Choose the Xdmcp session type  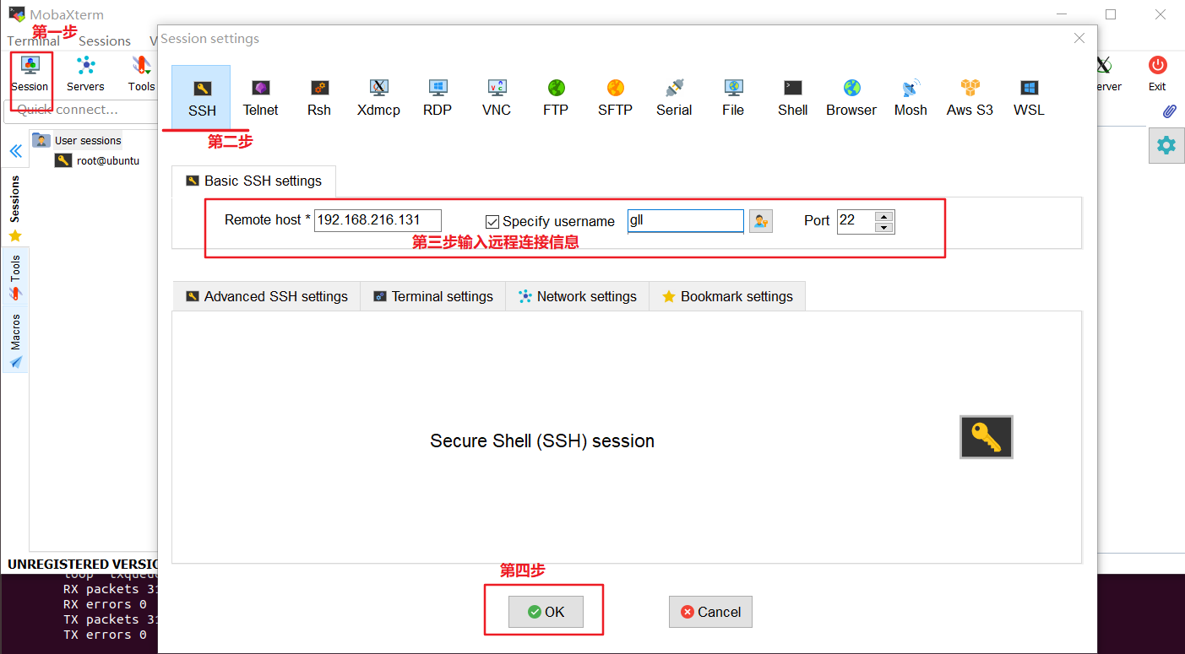pos(378,97)
